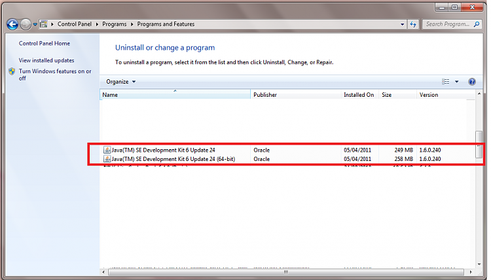
Task: Sort by the Size column header
Action: coord(397,94)
